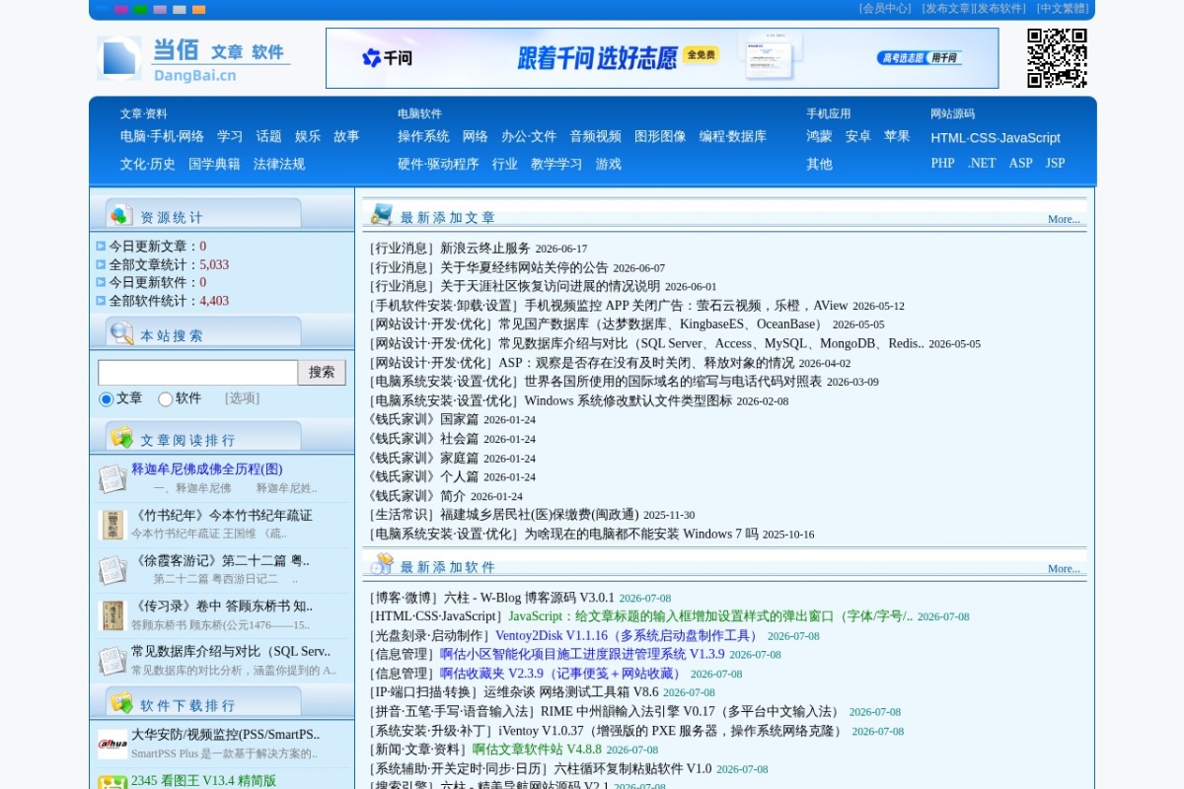Click the 文章阅读排行 folder icon
This screenshot has width=1184, height=789.
pos(121,438)
